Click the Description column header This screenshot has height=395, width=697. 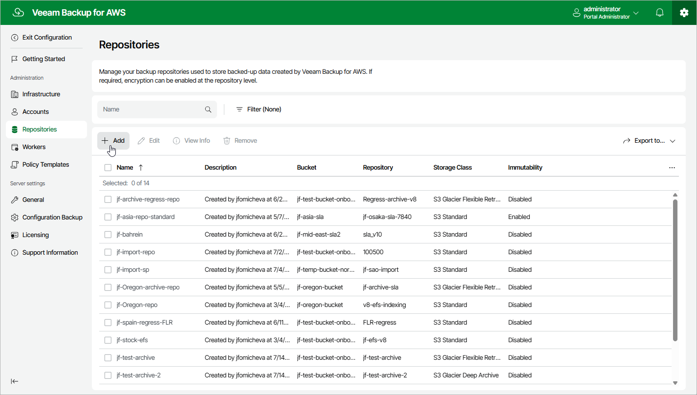click(x=220, y=168)
